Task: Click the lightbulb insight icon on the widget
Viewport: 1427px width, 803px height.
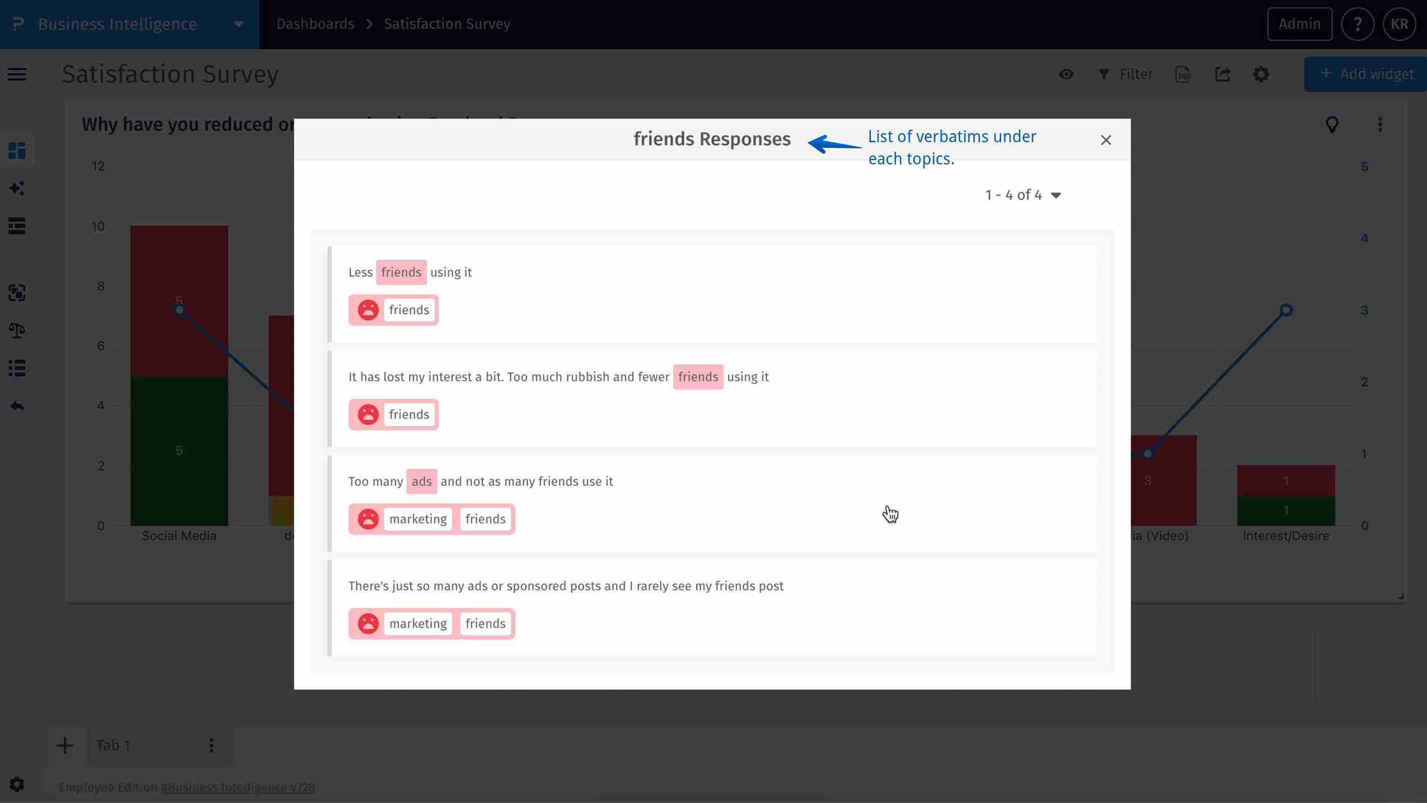Action: coord(1333,125)
